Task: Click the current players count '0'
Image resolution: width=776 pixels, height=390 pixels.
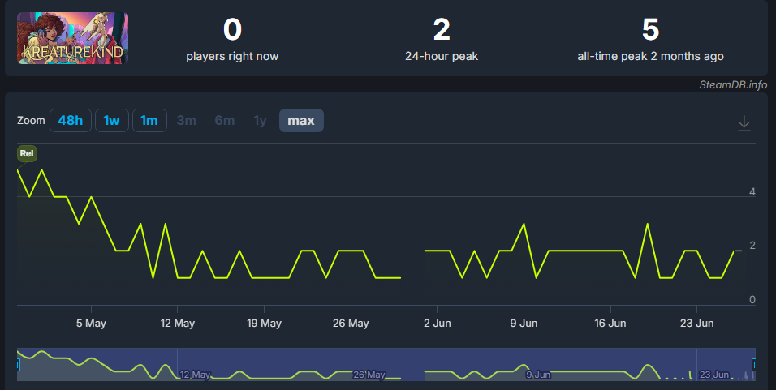Action: pos(232,30)
